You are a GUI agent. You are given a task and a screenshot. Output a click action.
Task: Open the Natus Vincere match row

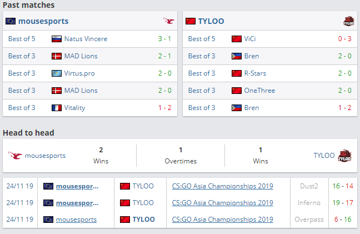point(90,39)
